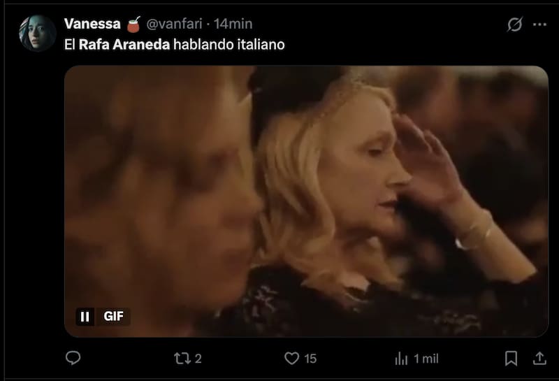
Task: Reply using the comment bubble icon
Action: (x=73, y=358)
